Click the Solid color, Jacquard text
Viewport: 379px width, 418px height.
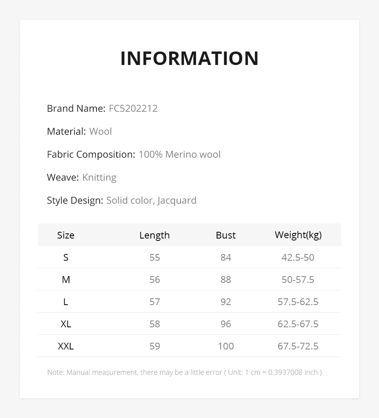pyautogui.click(x=151, y=200)
